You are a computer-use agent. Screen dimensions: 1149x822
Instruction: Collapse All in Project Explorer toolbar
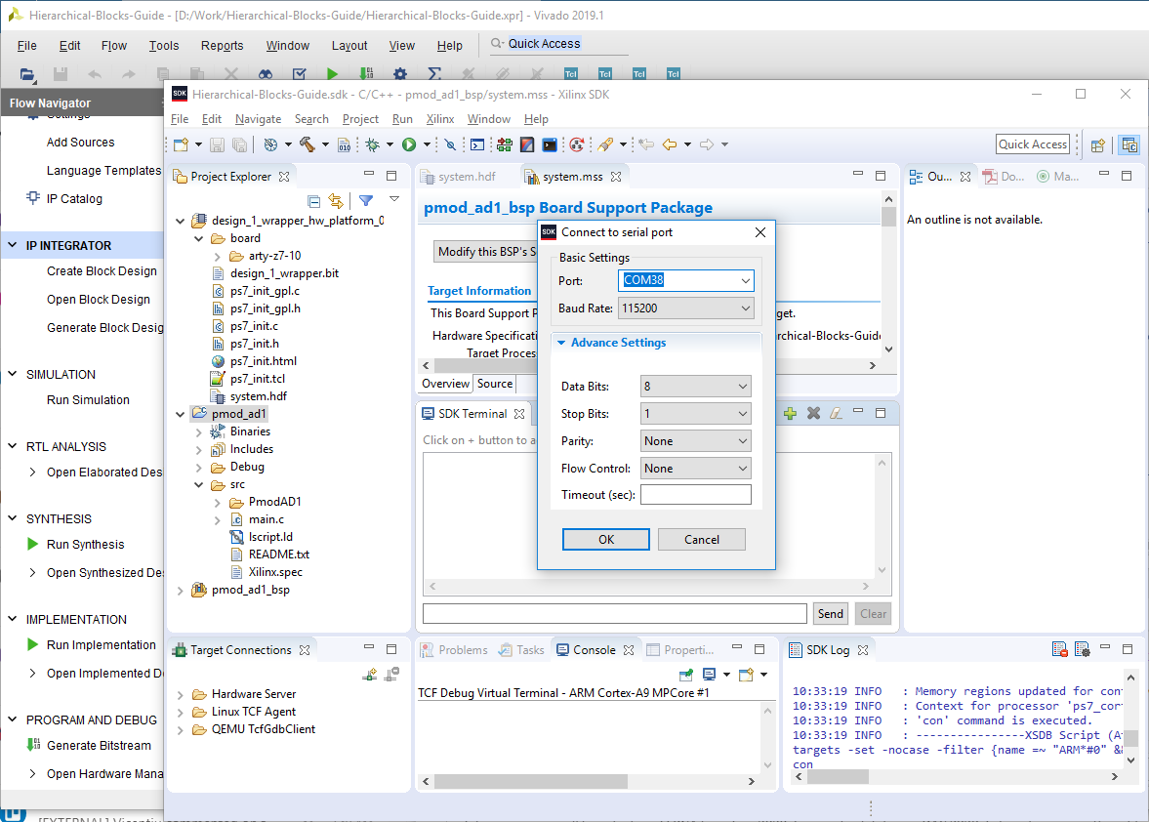313,201
